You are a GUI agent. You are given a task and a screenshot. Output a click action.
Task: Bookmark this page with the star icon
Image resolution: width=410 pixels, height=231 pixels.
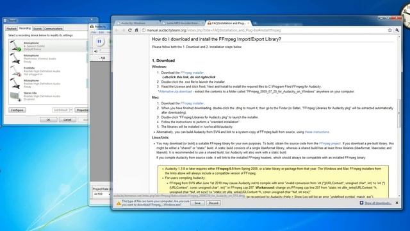pos(390,30)
